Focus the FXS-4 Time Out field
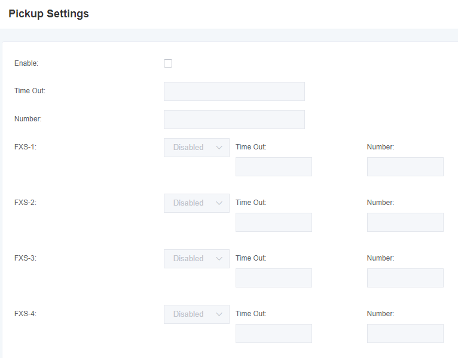The height and width of the screenshot is (358, 458). coord(274,333)
